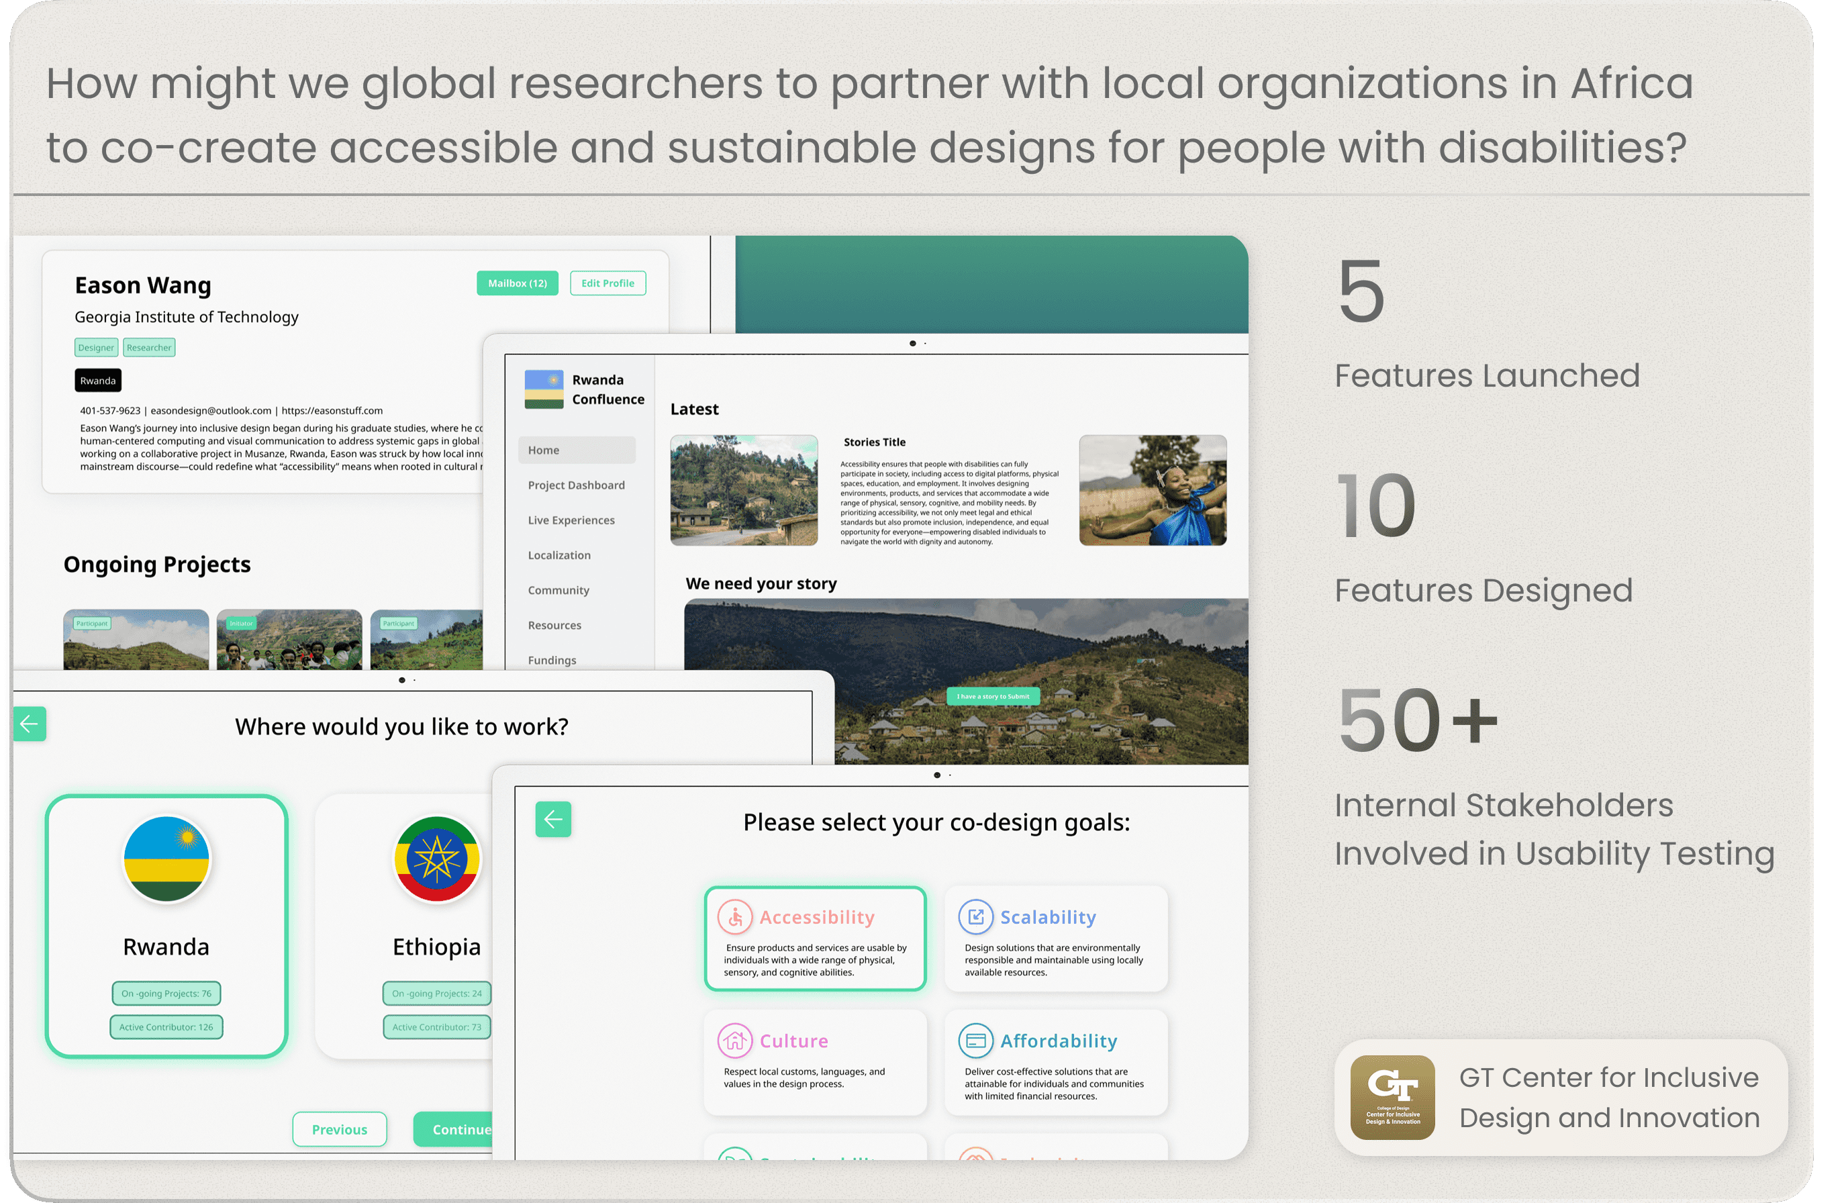Click the Designer role tag
Screen dimensions: 1846x1203
[96, 348]
